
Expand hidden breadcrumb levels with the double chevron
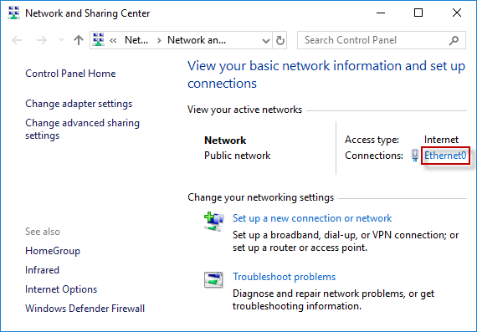pos(113,40)
